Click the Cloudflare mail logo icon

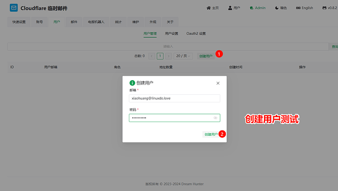point(14,8)
